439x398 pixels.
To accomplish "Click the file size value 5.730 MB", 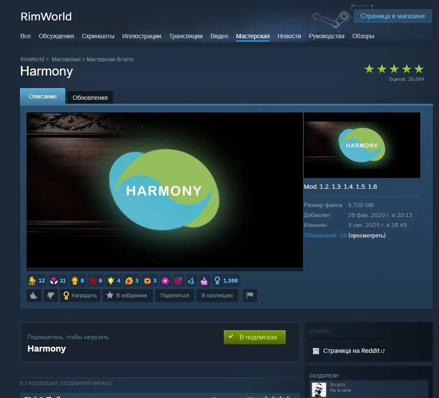I will tap(361, 205).
